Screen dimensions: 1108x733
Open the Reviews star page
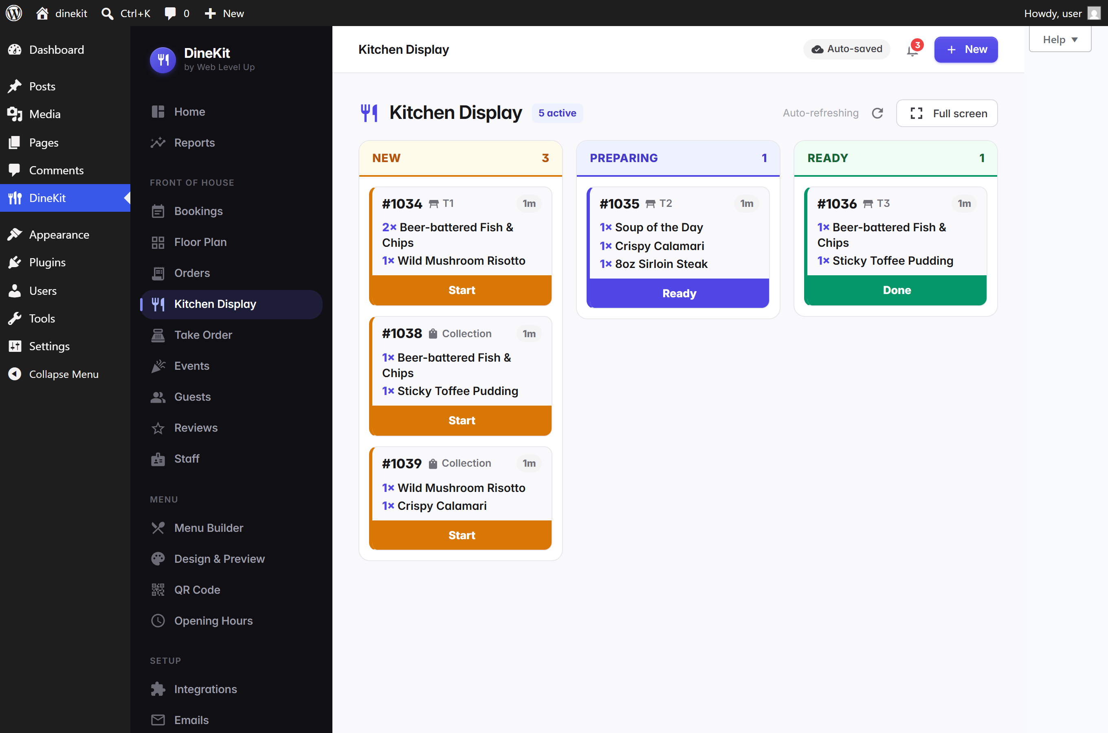[231, 428]
